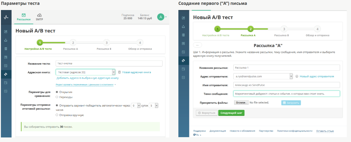Click the Загрузить upload button
Image resolution: width=351 pixels, height=142 pixels.
(291, 103)
